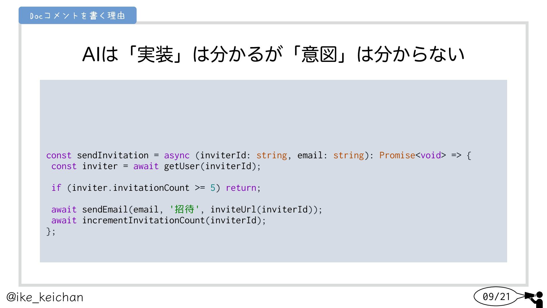Select the Docコメントを書く理由 tab label

77,15
